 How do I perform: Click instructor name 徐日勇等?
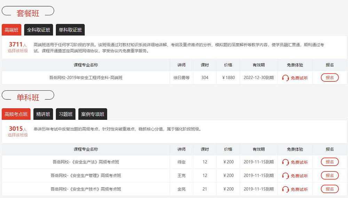tap(182, 77)
